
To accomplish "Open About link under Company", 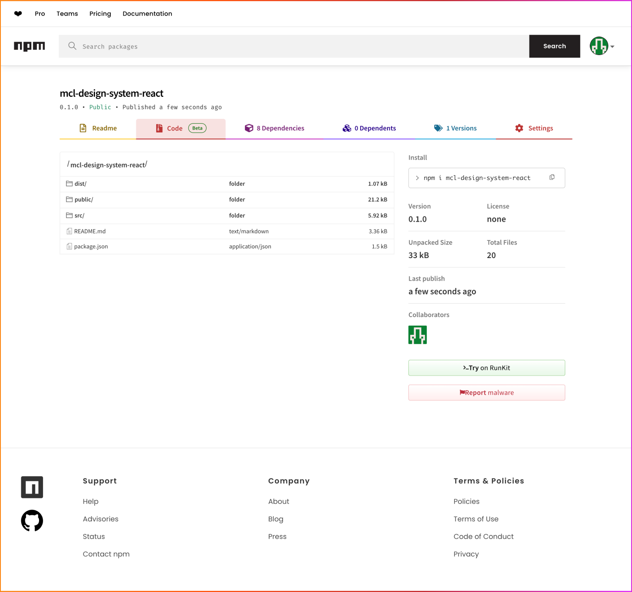I will point(279,501).
